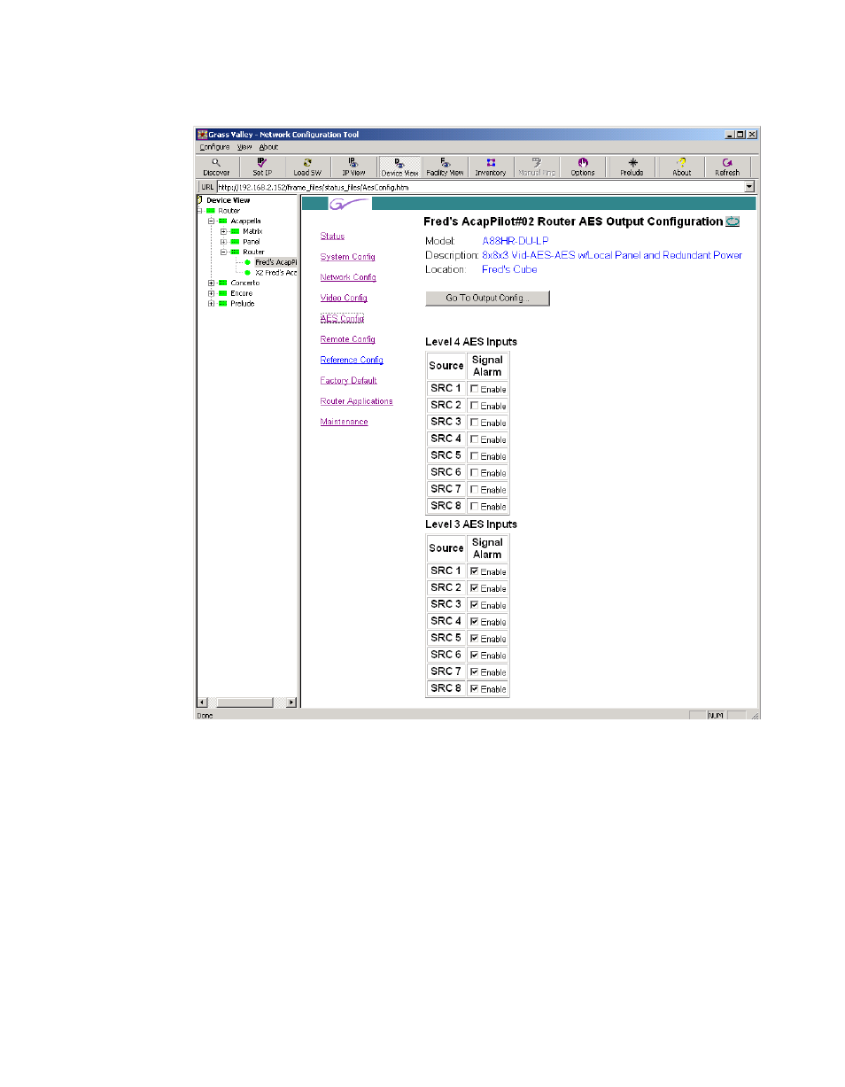Click the AES Config link
This screenshot has height=1087, width=845.
click(342, 319)
